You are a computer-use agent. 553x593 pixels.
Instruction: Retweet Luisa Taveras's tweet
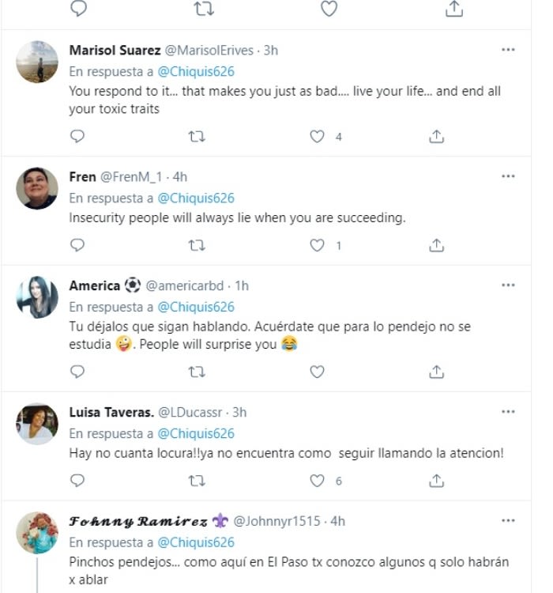(x=197, y=480)
